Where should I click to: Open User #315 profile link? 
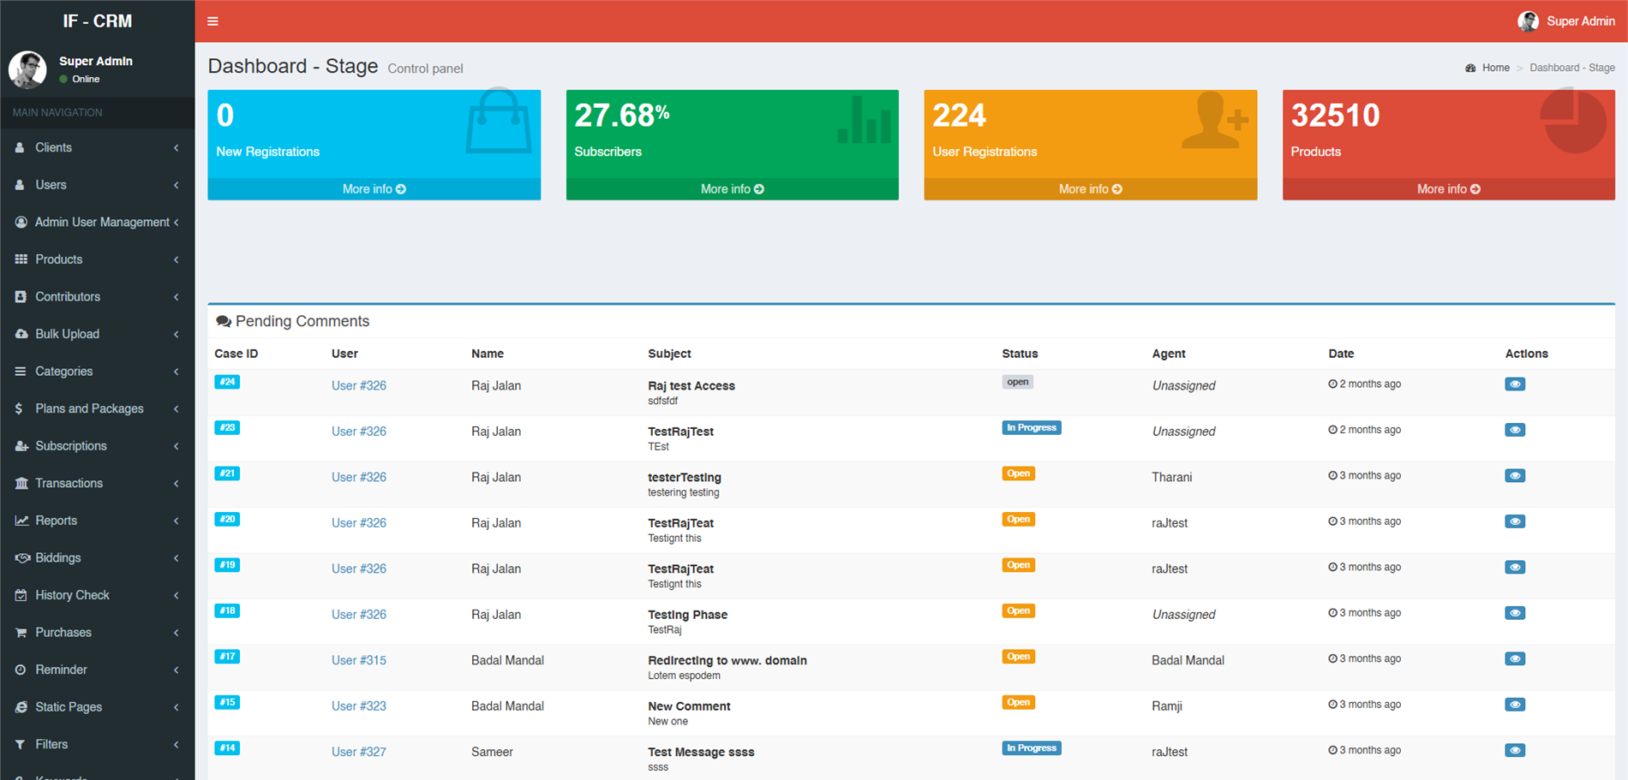359,660
